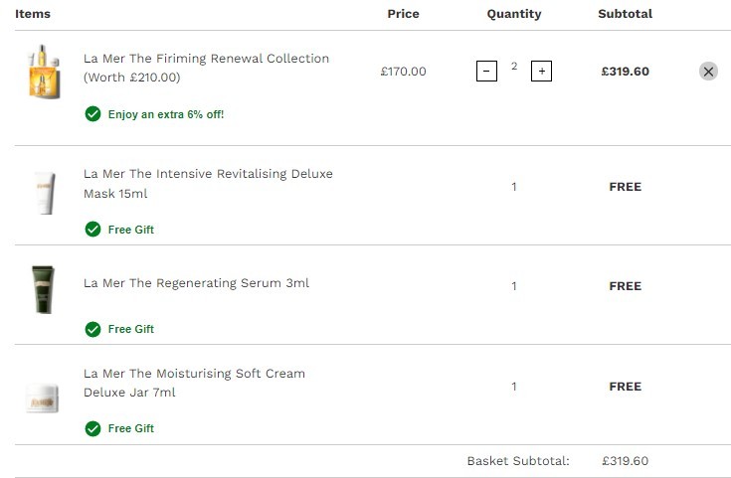Click the Basket Subtotal amount £319.60
731x478 pixels.
coord(625,461)
